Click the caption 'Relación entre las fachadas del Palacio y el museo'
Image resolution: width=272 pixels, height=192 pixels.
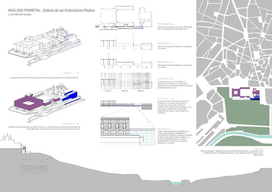click(x=44, y=128)
